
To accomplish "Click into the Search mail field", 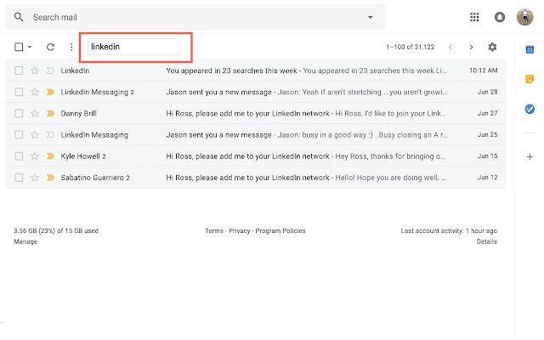I will pos(195,17).
